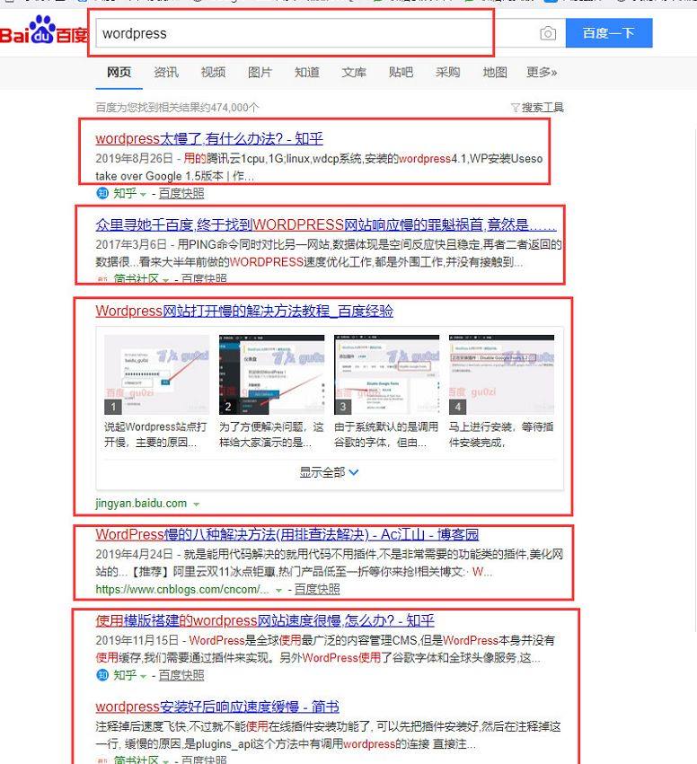Expand 显示全部 in the 百度经验 result
This screenshot has height=764, width=697.
pyautogui.click(x=329, y=472)
